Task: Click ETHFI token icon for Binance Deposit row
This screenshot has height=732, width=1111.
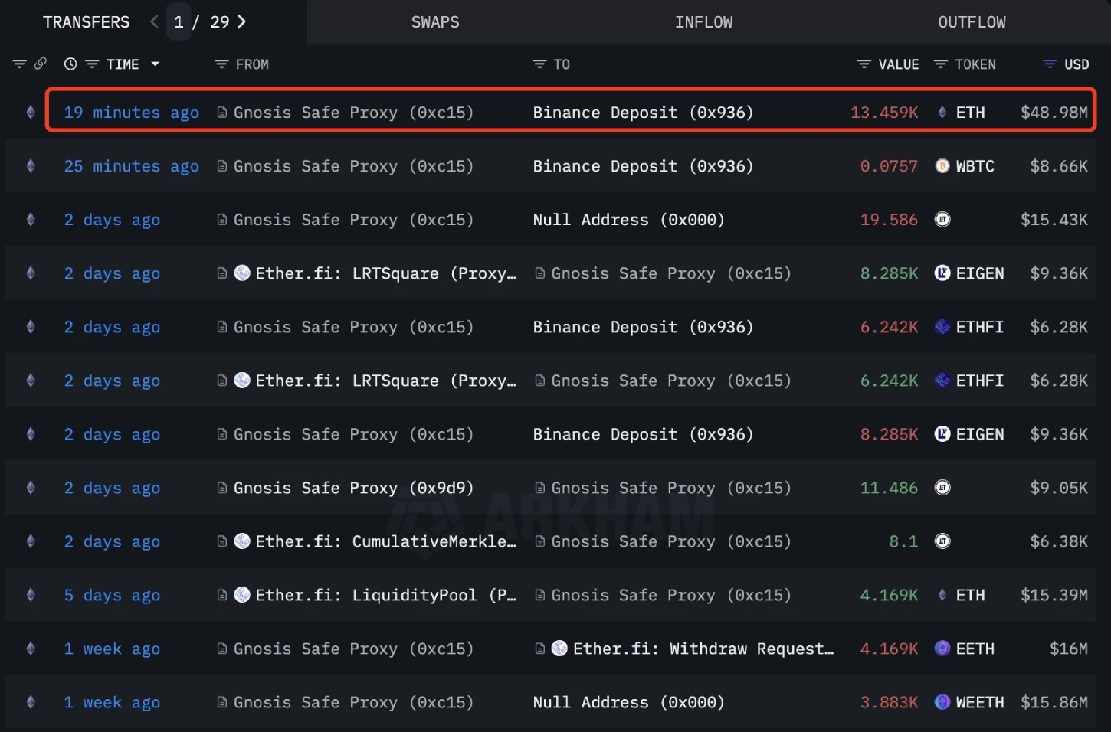Action: point(942,327)
